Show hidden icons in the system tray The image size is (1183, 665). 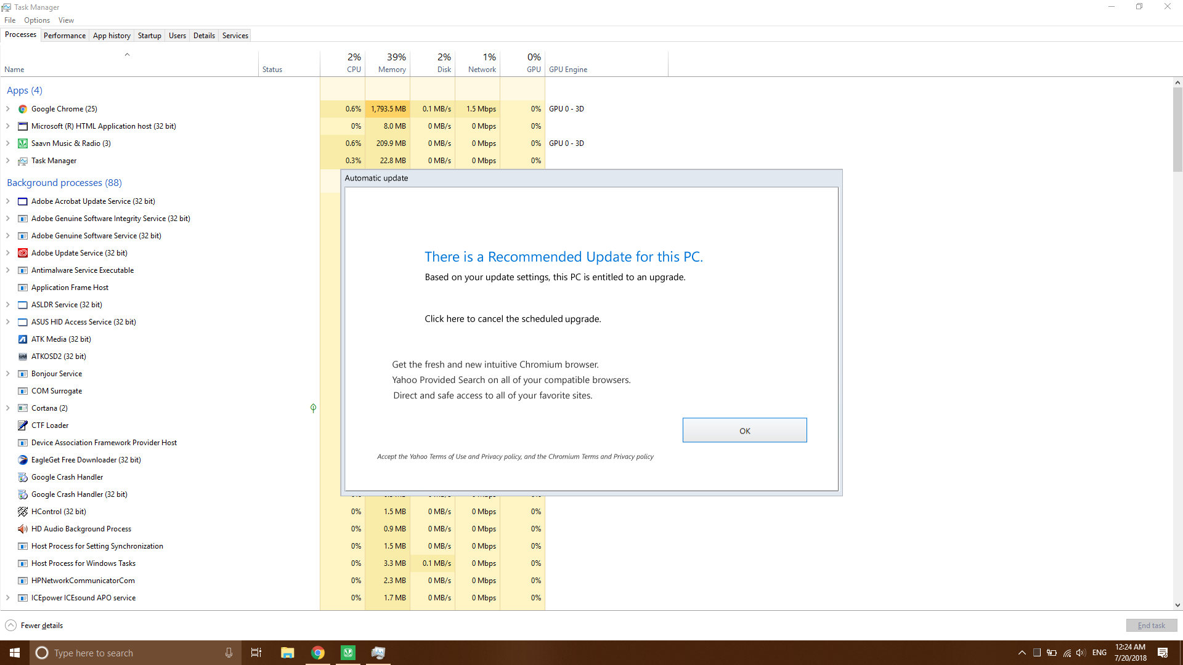tap(1021, 652)
